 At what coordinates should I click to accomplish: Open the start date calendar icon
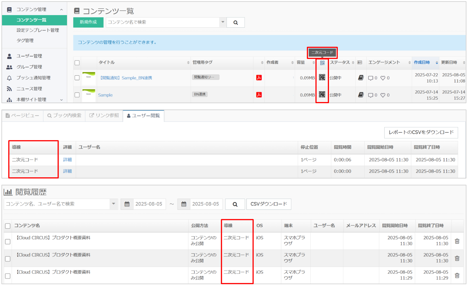tap(127, 204)
